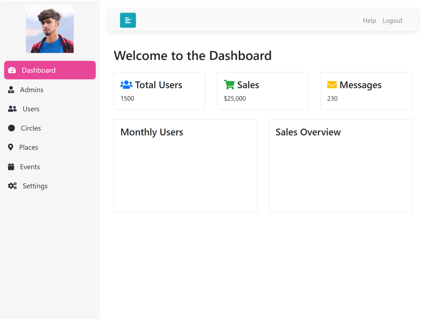Viewport: 426px width, 319px height.
Task: Click the blue people icon on Total Users card
Action: coord(126,85)
